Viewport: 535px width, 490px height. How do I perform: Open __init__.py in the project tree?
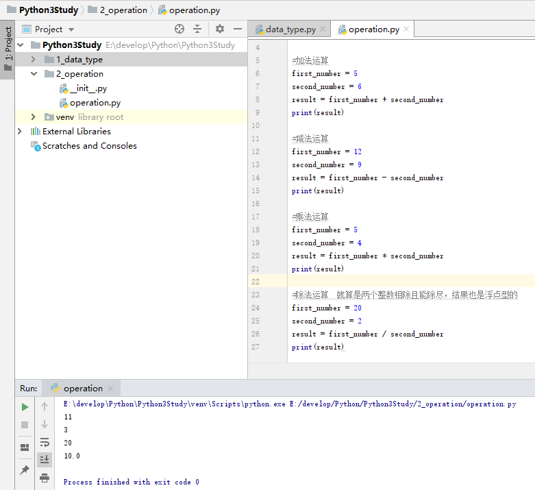88,88
